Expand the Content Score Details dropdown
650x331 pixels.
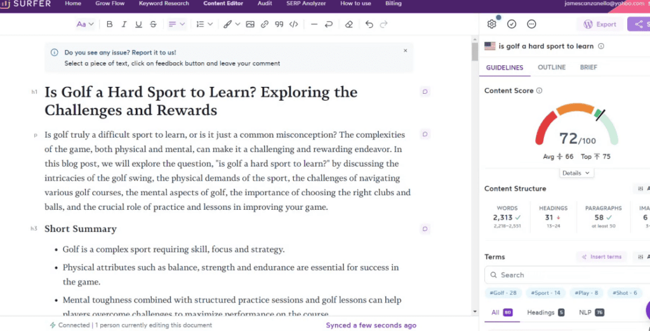point(576,172)
